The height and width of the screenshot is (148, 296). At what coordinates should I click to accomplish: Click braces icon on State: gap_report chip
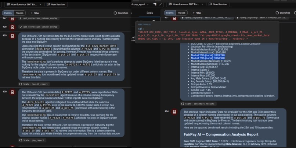[21, 140]
